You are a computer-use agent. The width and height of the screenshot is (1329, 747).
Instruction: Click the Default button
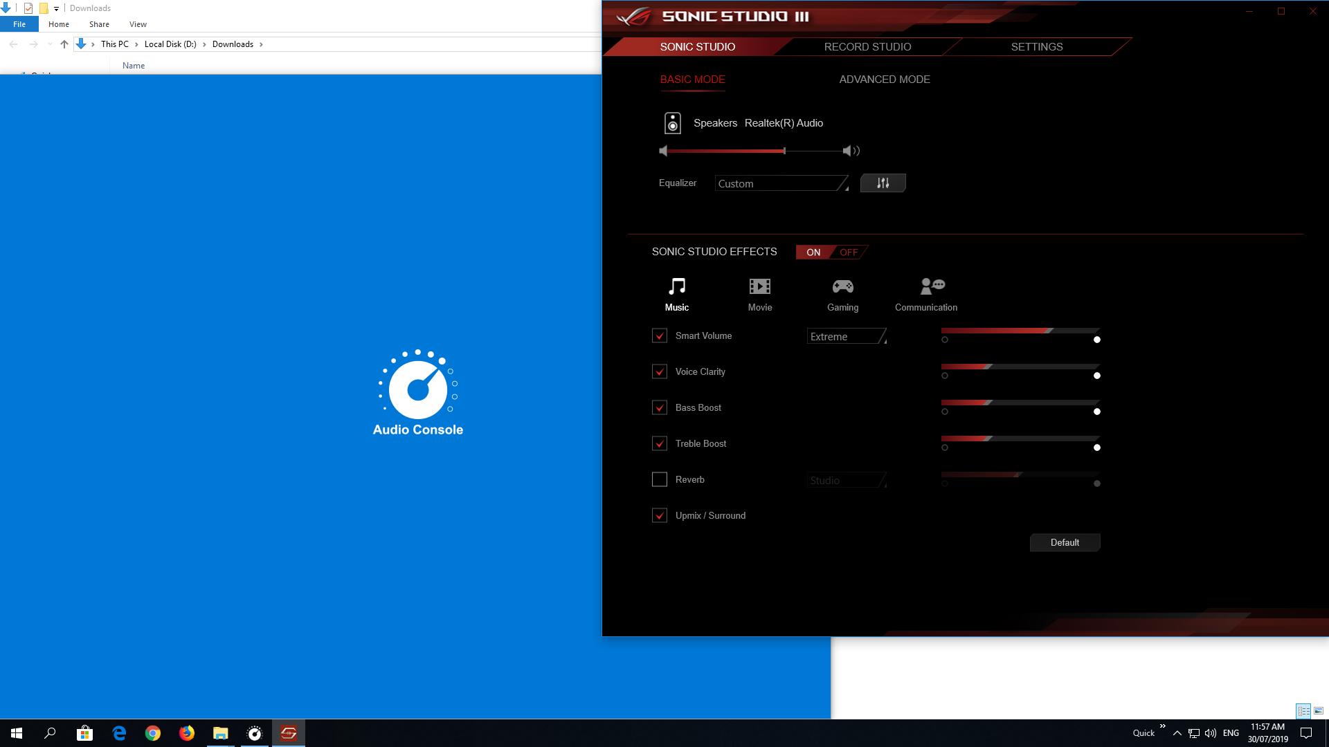point(1065,542)
